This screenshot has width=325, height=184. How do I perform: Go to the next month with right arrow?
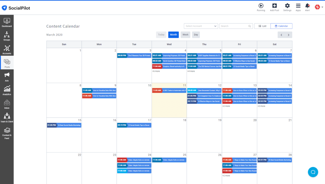(289, 35)
